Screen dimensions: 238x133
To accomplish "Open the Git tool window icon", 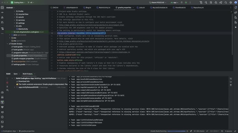I will (2, 127).
